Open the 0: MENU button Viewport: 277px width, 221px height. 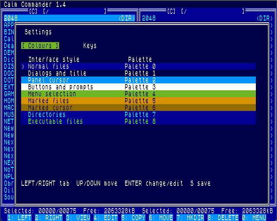tap(254, 218)
